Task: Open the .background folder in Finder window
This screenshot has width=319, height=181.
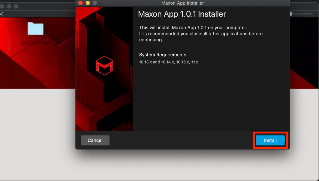Action: pos(36,29)
